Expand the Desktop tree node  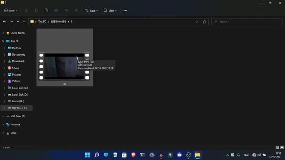[x=5, y=48]
